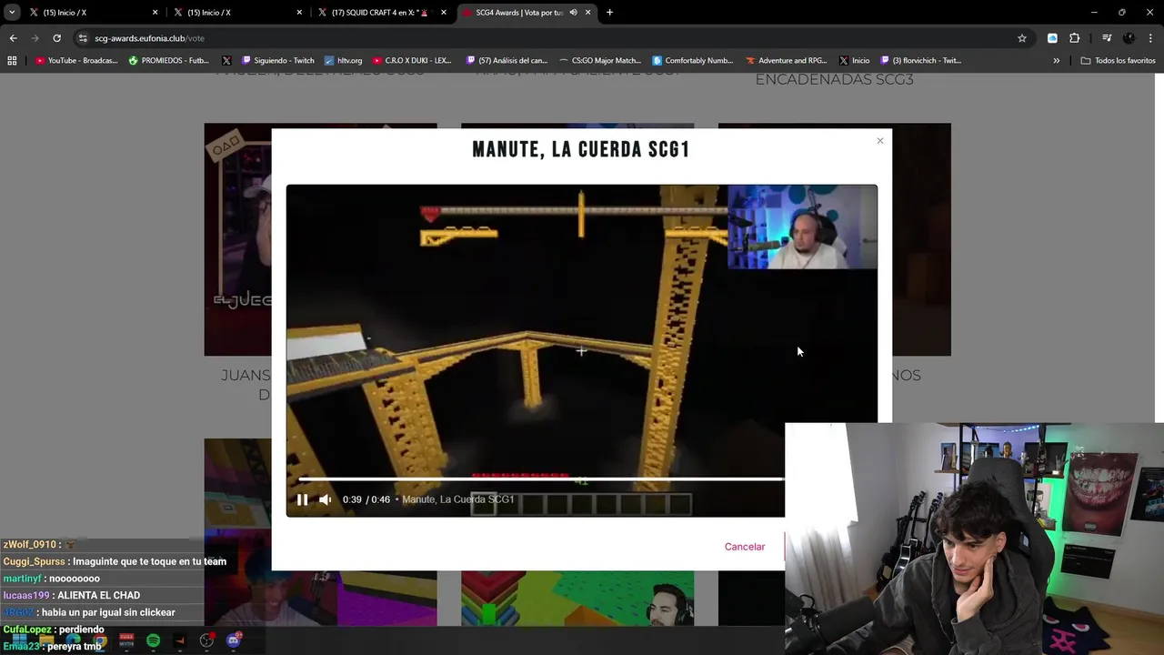Reload the SCG4 Awards page
The width and height of the screenshot is (1164, 655).
pyautogui.click(x=56, y=38)
